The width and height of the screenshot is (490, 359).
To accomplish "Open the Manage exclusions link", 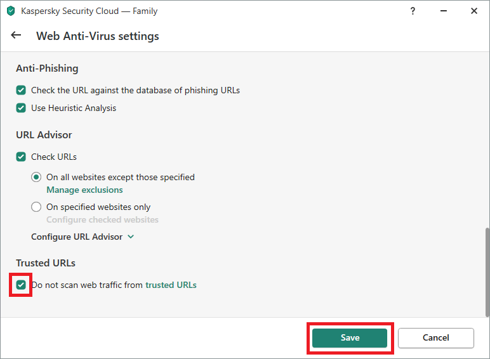I will (84, 190).
